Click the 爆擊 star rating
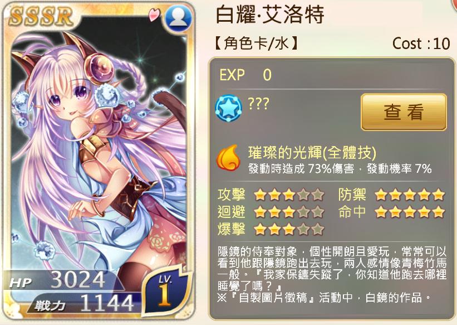This screenshot has height=325, width=457. pyautogui.click(x=271, y=229)
